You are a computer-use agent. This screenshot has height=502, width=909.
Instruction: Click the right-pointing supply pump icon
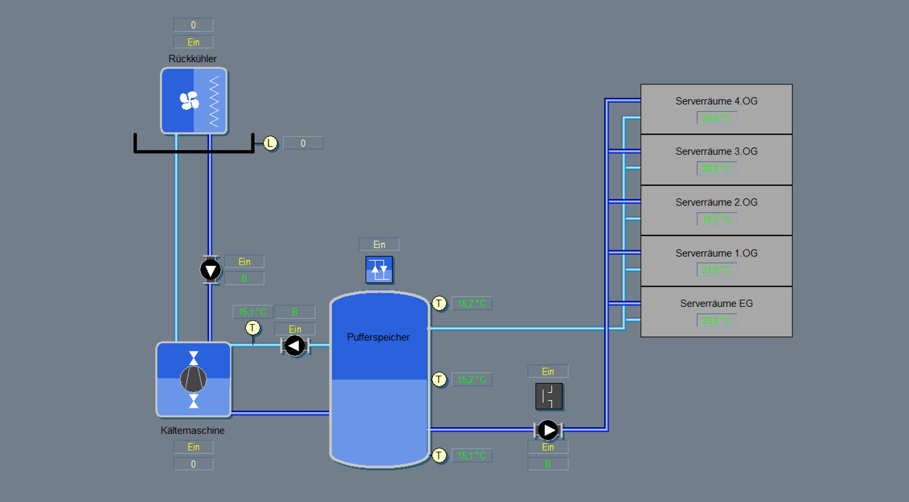[x=548, y=430]
